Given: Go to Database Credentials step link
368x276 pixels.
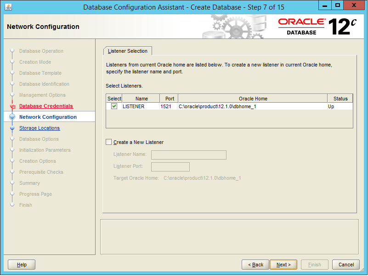Looking at the screenshot, I should (46, 106).
